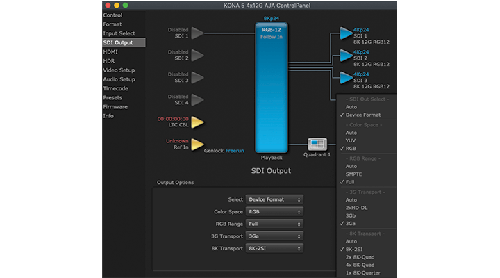Click the SDI 1 input triangle icon
This screenshot has height=278, width=500.
coord(197,33)
